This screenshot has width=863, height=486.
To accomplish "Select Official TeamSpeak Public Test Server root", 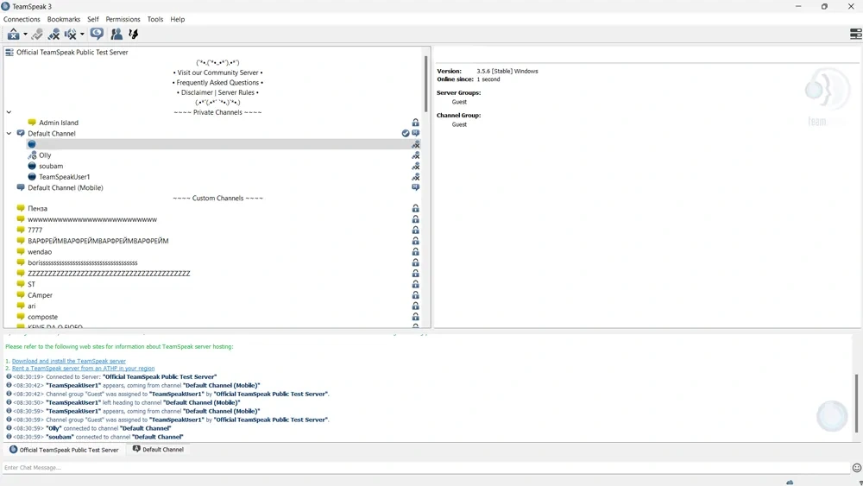I will (72, 53).
